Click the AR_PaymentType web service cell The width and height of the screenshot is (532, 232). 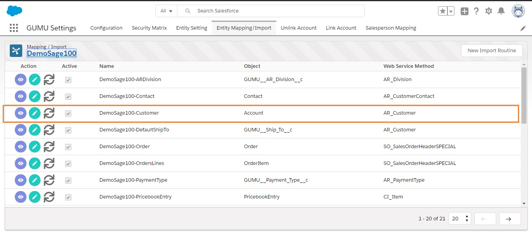pyautogui.click(x=404, y=180)
